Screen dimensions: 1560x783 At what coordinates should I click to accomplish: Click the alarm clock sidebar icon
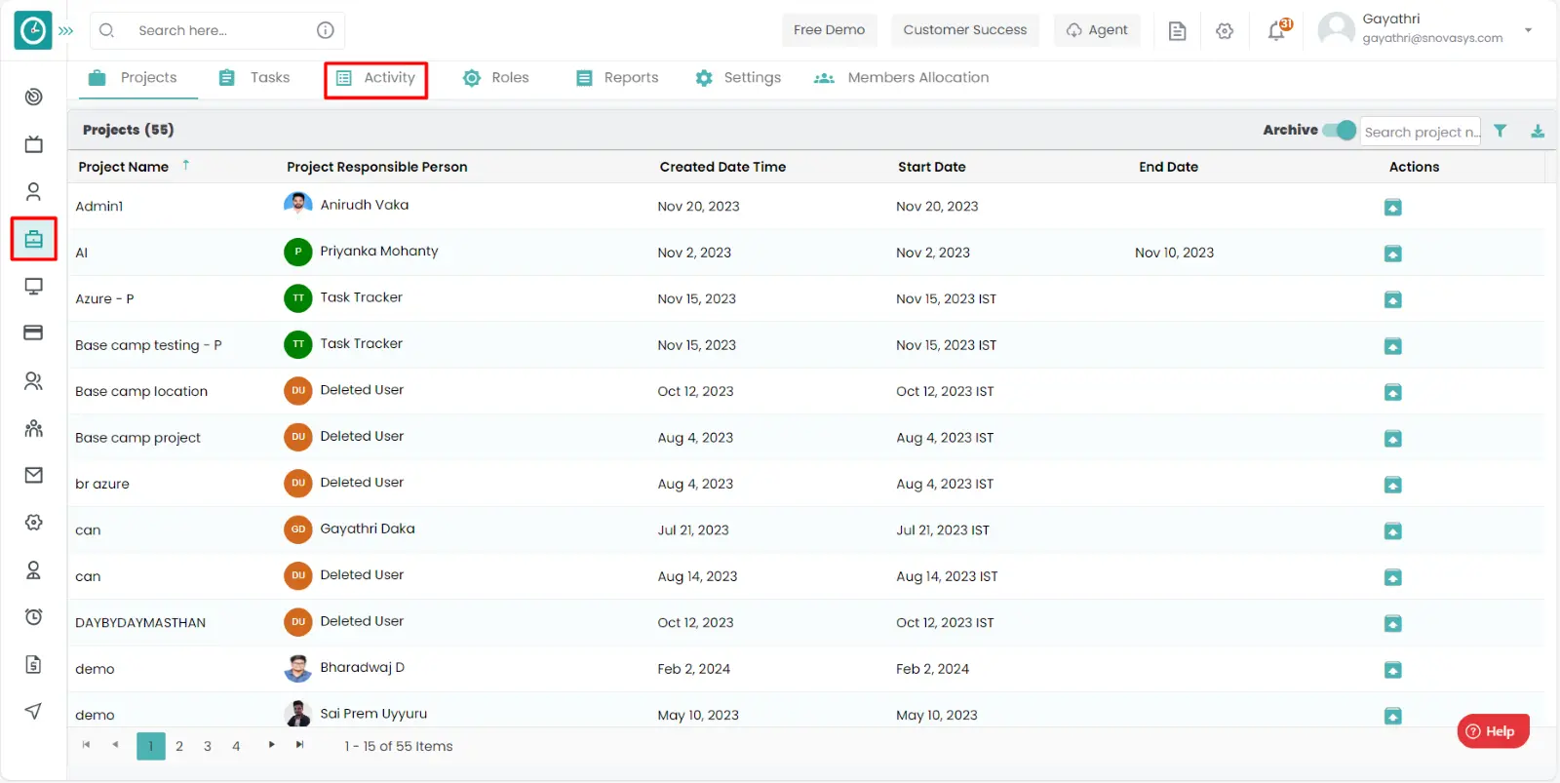point(34,616)
